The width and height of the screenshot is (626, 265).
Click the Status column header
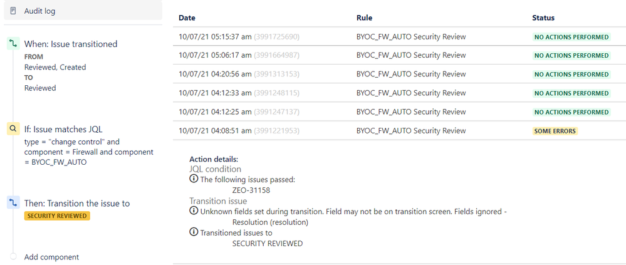(x=543, y=18)
